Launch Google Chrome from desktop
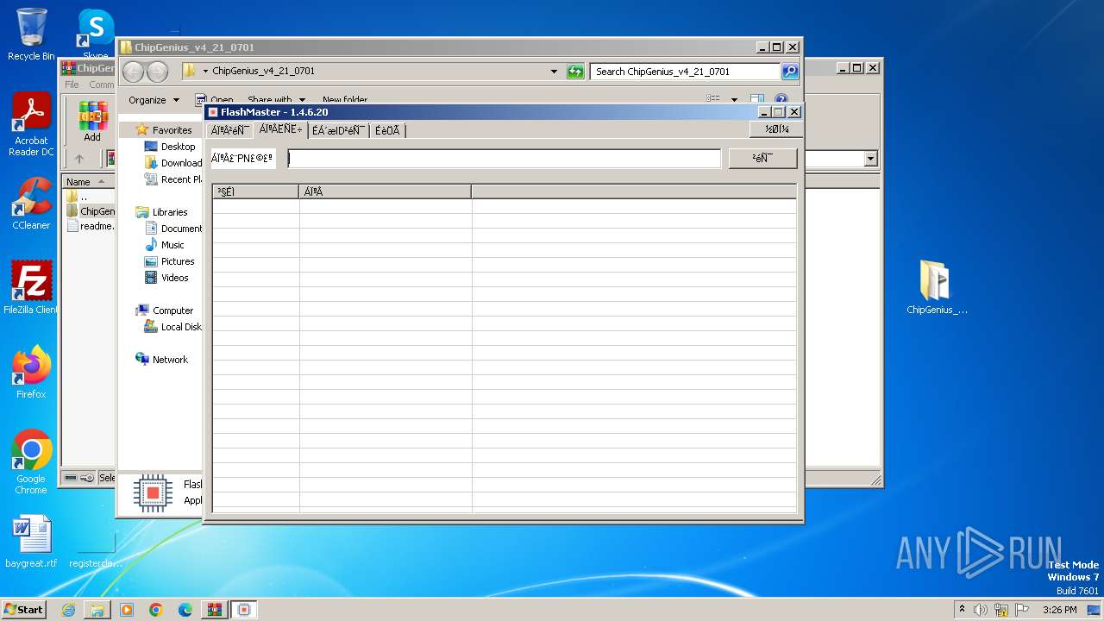Image resolution: width=1104 pixels, height=621 pixels. (x=31, y=462)
